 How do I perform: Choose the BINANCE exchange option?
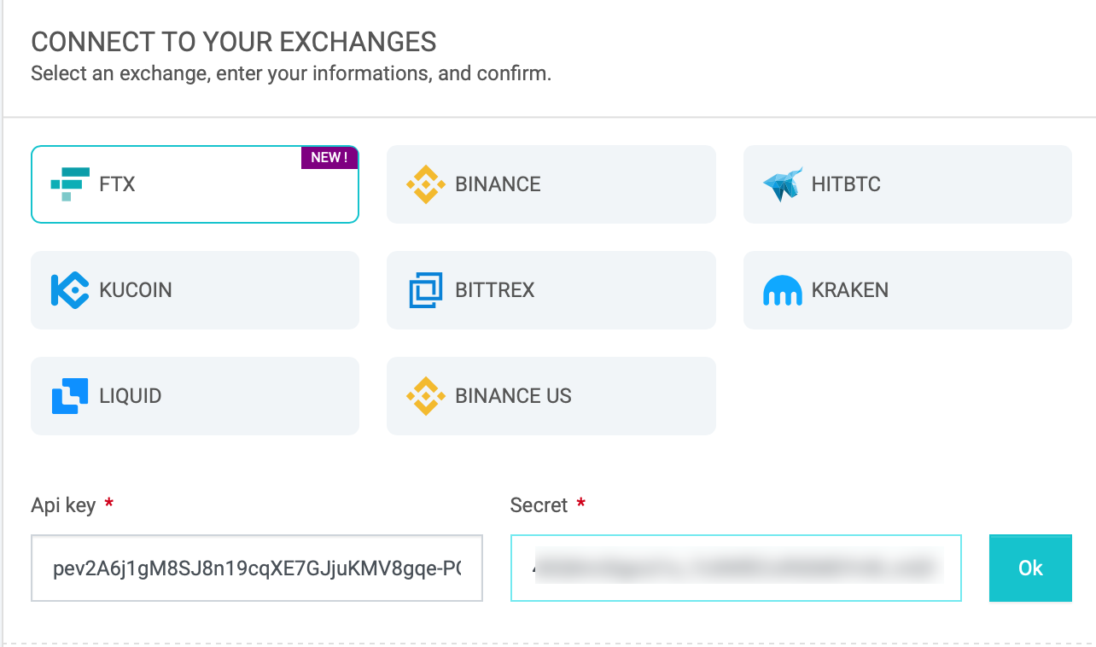tap(551, 184)
